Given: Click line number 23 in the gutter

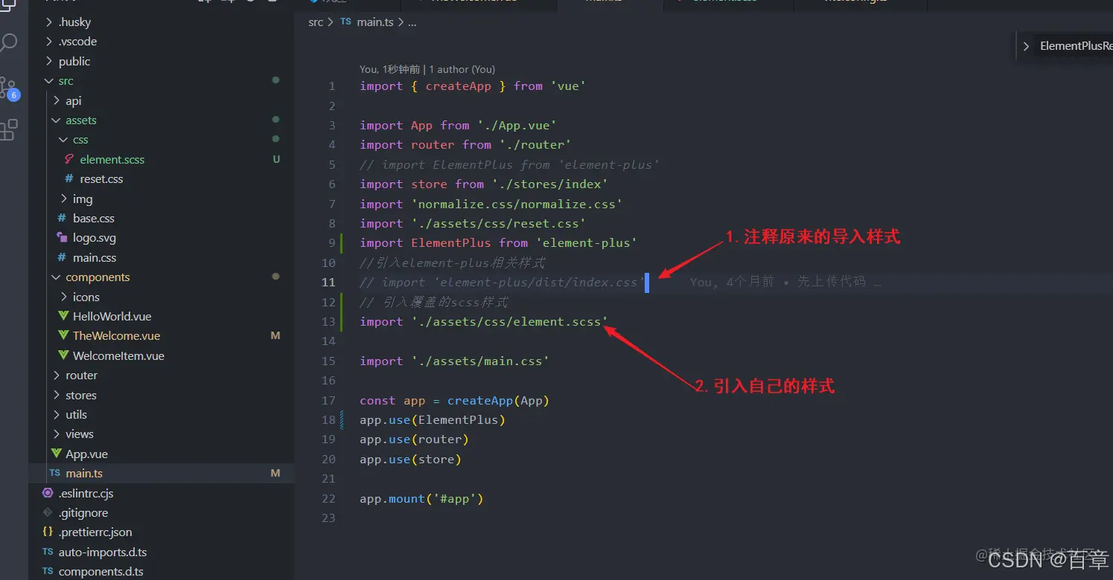Looking at the screenshot, I should tap(328, 518).
